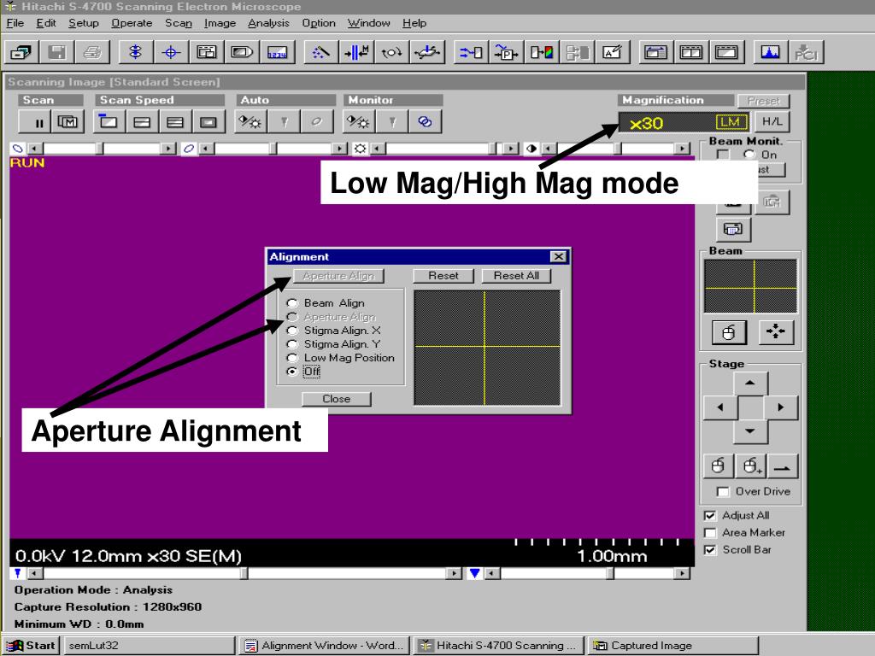
Task: Click the overlapping windows toolbar icon
Action: tap(207, 52)
